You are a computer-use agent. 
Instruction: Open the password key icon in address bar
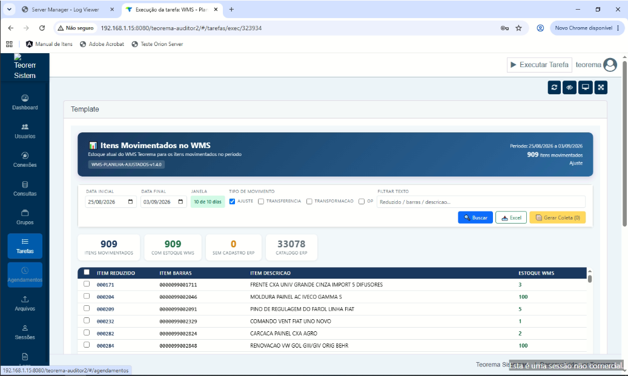[x=504, y=28]
